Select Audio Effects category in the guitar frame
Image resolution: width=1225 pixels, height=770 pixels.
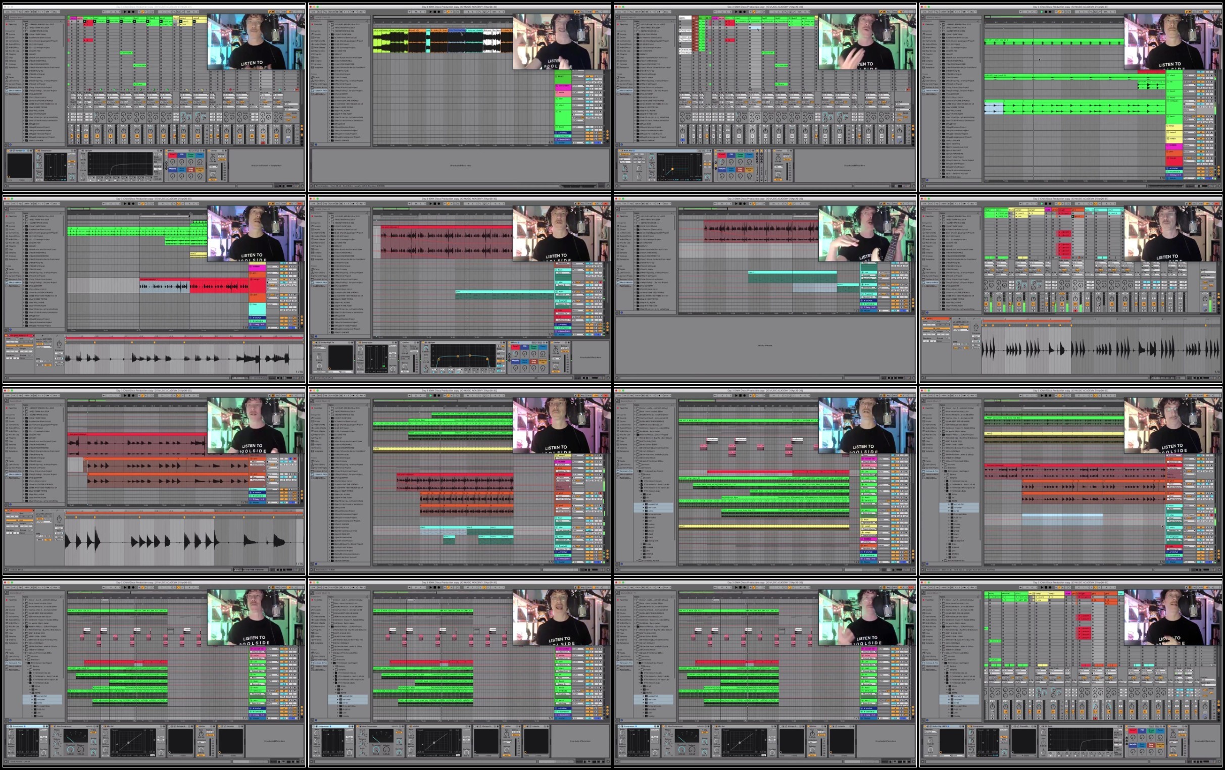pyautogui.click(x=625, y=236)
